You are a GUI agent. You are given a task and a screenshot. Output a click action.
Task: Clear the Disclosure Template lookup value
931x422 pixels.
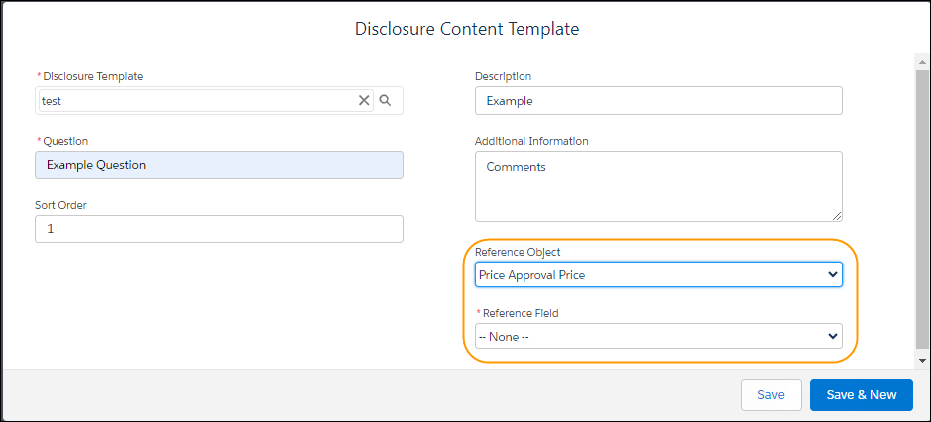pos(364,101)
